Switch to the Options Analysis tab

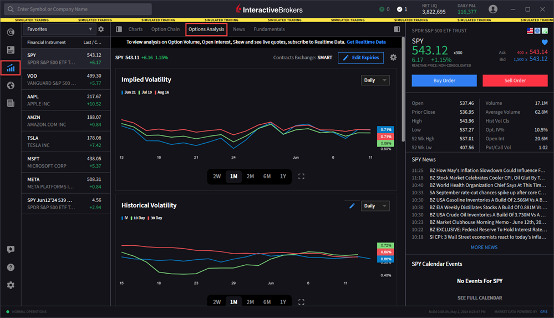point(206,29)
